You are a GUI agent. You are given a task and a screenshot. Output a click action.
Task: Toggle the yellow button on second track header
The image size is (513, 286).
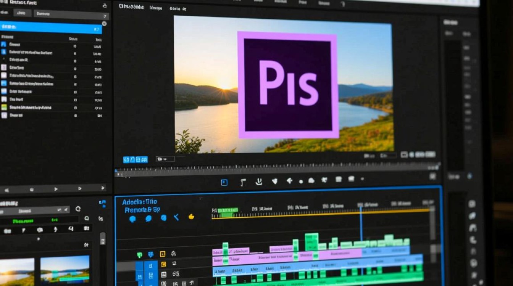[x=163, y=264]
